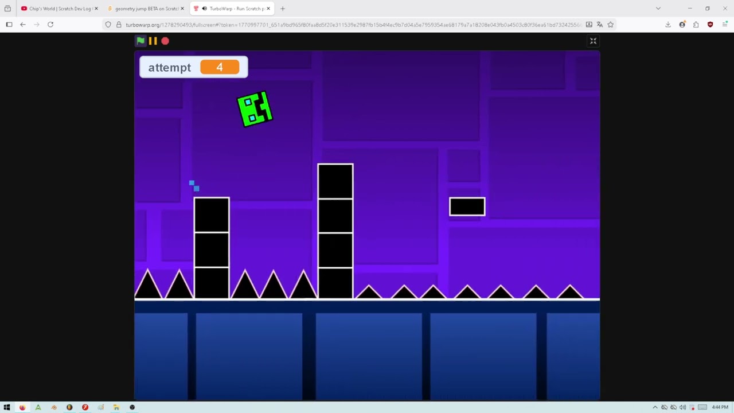Stop the project with the red stop button
The width and height of the screenshot is (734, 413).
[x=165, y=41]
